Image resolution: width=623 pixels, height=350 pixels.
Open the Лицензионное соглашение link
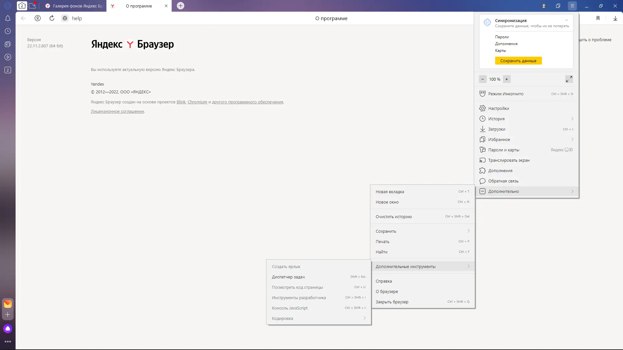[x=117, y=111]
